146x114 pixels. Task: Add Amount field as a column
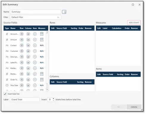[x=28, y=40]
